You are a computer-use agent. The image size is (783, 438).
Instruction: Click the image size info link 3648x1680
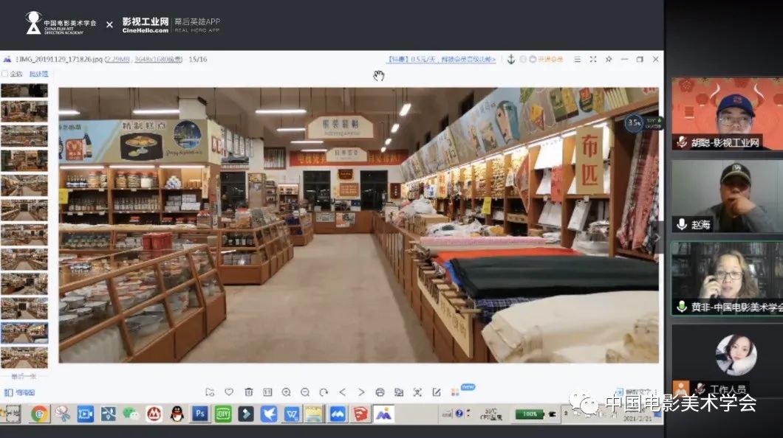coord(157,59)
